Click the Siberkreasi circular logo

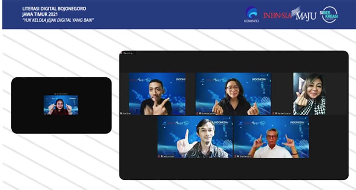(330, 14)
